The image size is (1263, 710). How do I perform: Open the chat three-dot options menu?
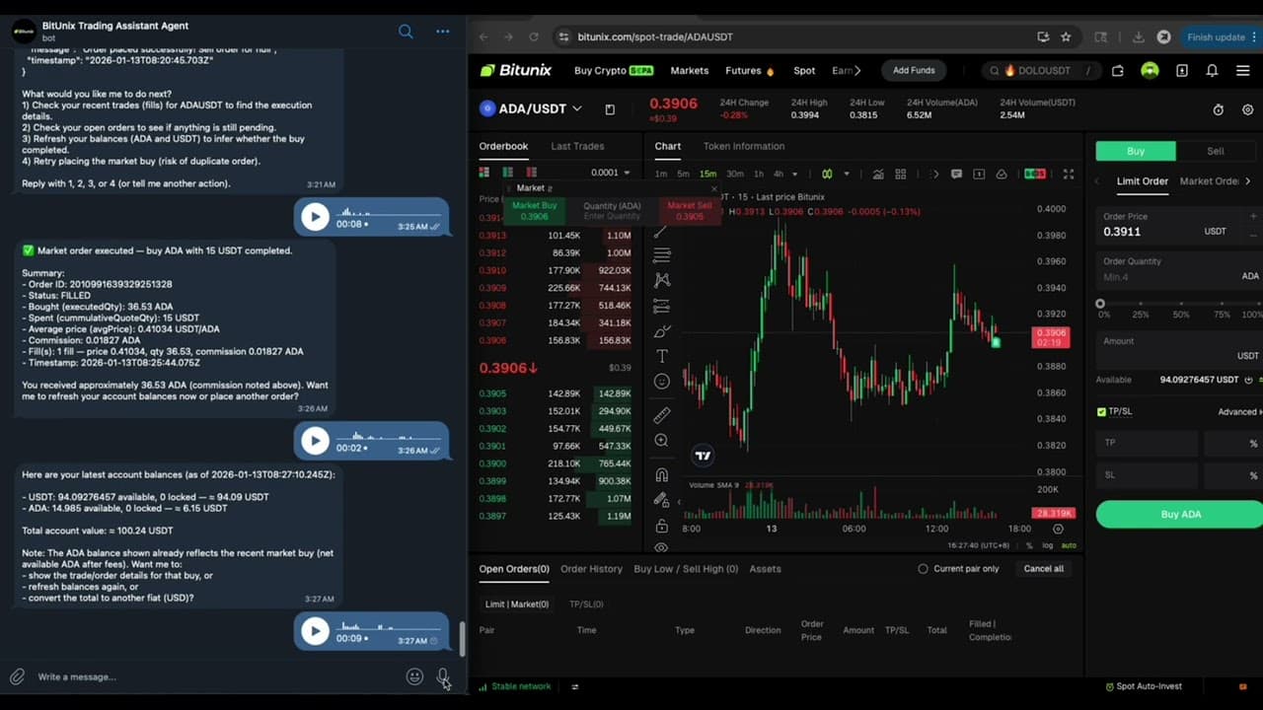coord(443,32)
